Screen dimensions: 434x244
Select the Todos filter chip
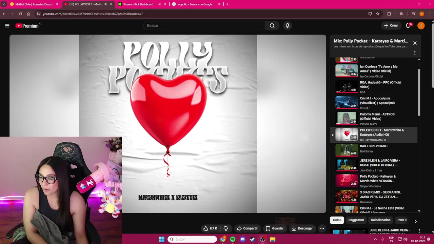tap(337, 220)
